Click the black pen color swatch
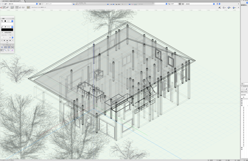Viewport: 248px width, 161px height. (7, 30)
